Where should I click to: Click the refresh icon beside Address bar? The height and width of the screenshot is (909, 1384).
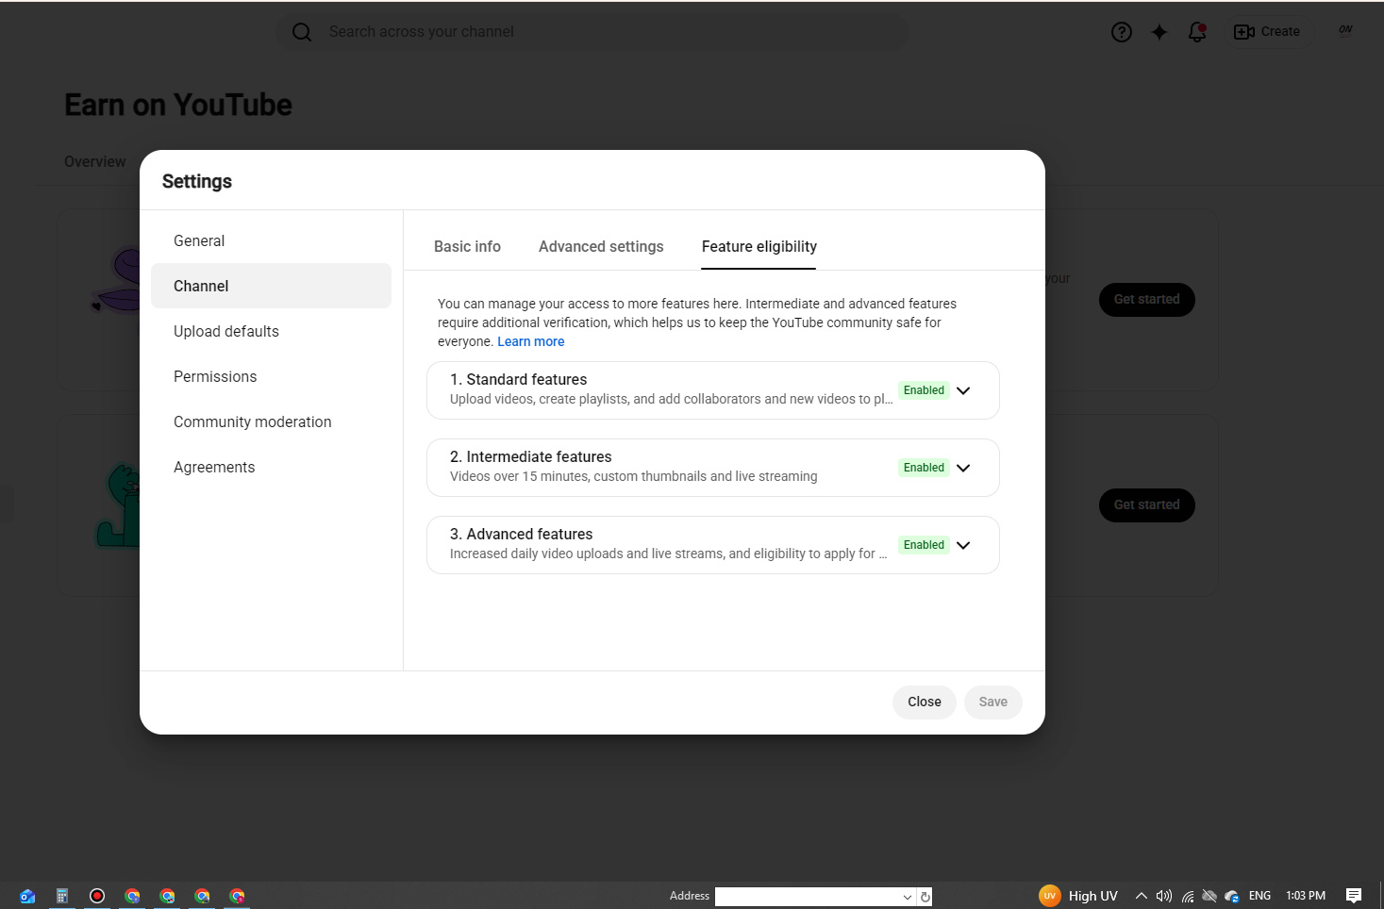tap(925, 897)
